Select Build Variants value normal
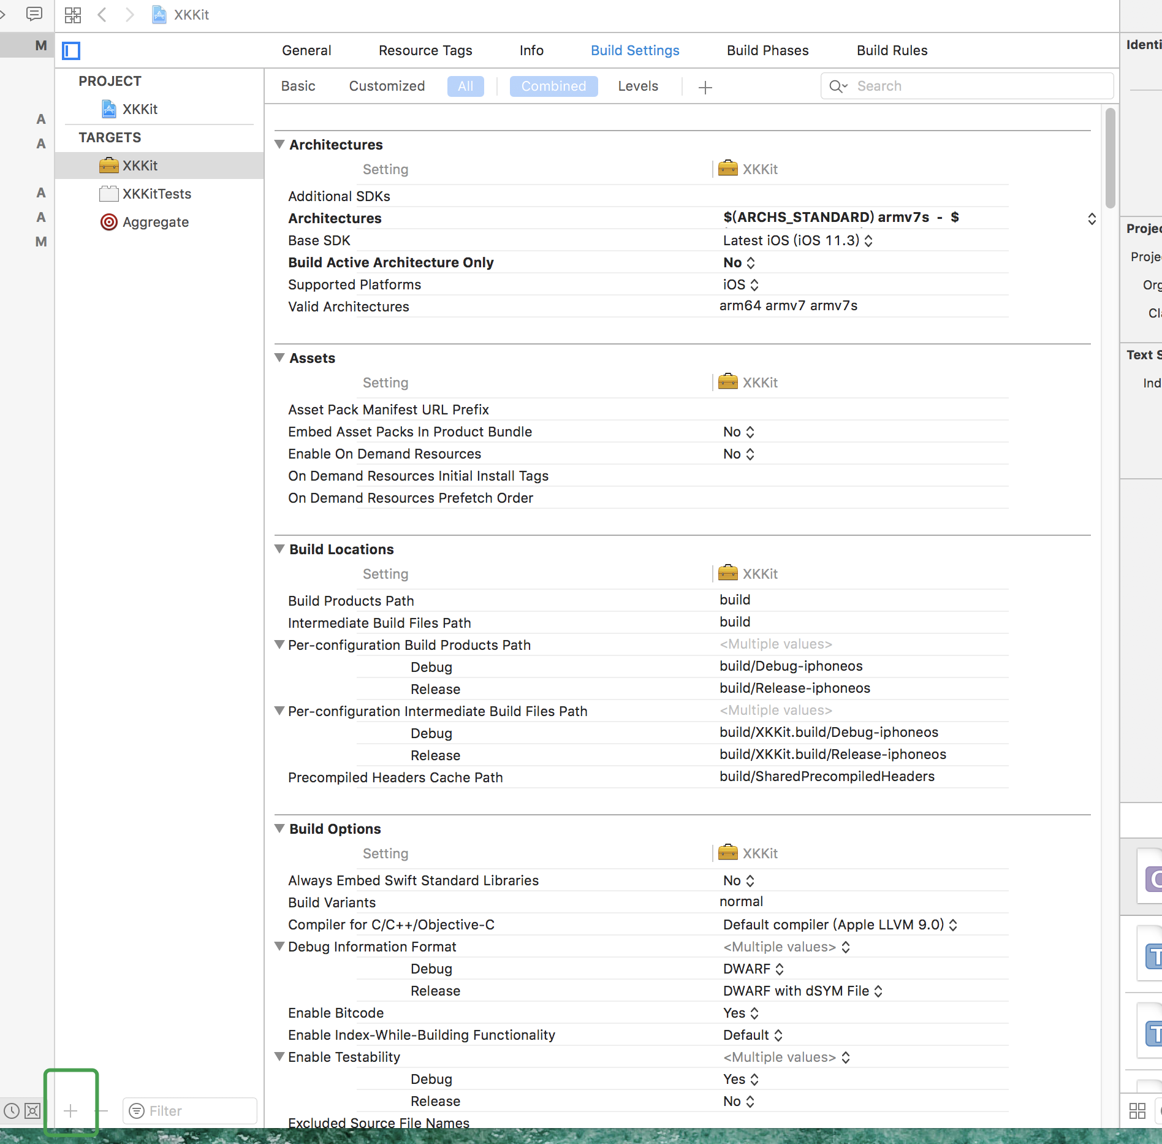 click(x=741, y=901)
